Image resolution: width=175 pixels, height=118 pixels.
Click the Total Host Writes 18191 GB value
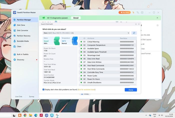point(47,67)
